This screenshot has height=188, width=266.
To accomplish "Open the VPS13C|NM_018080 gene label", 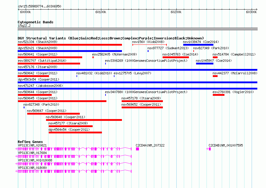I will coord(32,168).
